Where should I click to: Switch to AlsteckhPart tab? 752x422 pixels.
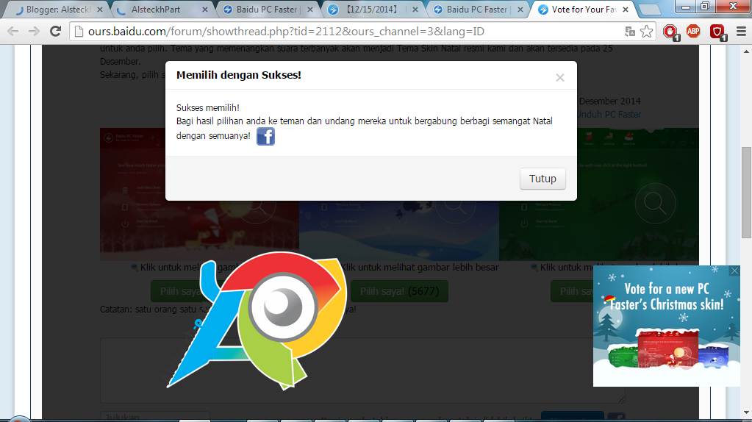point(156,10)
